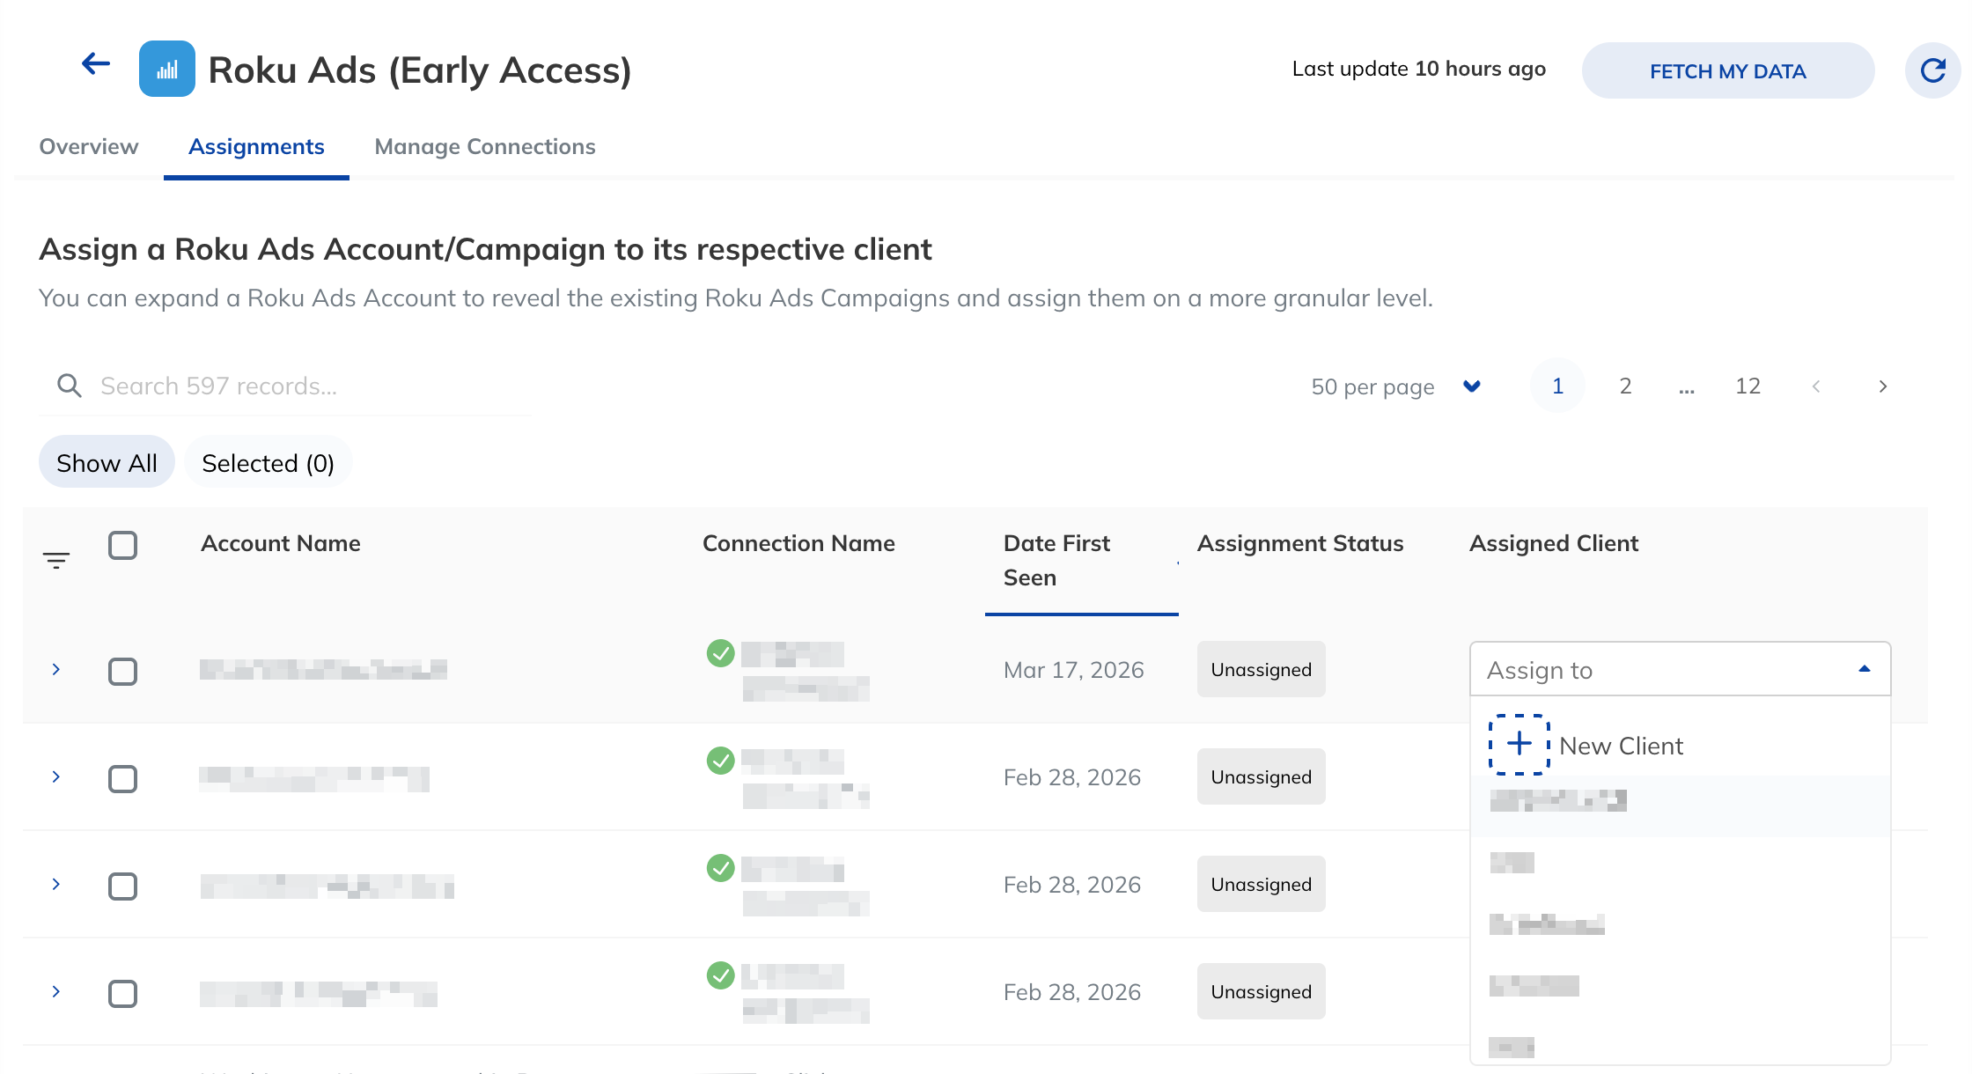
Task: Sort by Account Name column header
Action: pos(281,543)
